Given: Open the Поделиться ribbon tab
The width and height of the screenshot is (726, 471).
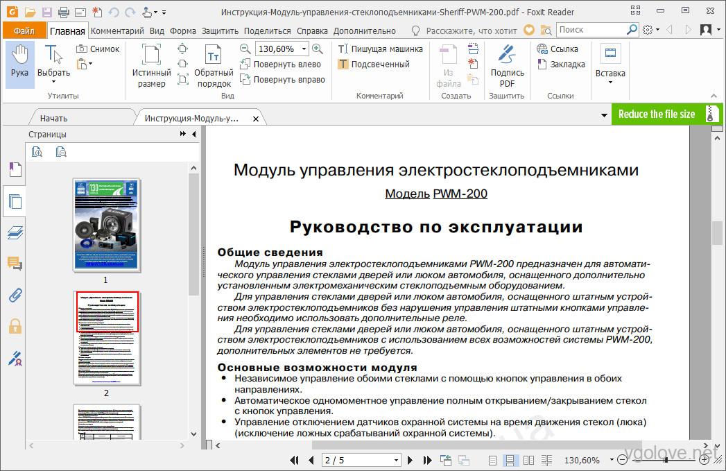Looking at the screenshot, I should (x=267, y=31).
